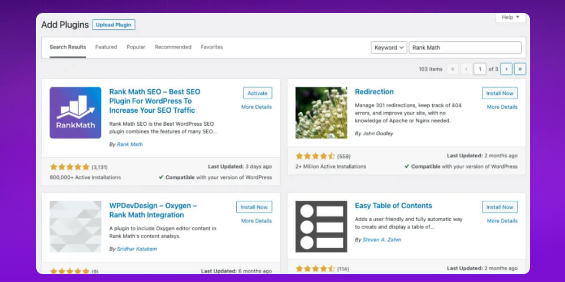565x282 pixels.
Task: Install the Redirection plugin
Action: point(500,93)
